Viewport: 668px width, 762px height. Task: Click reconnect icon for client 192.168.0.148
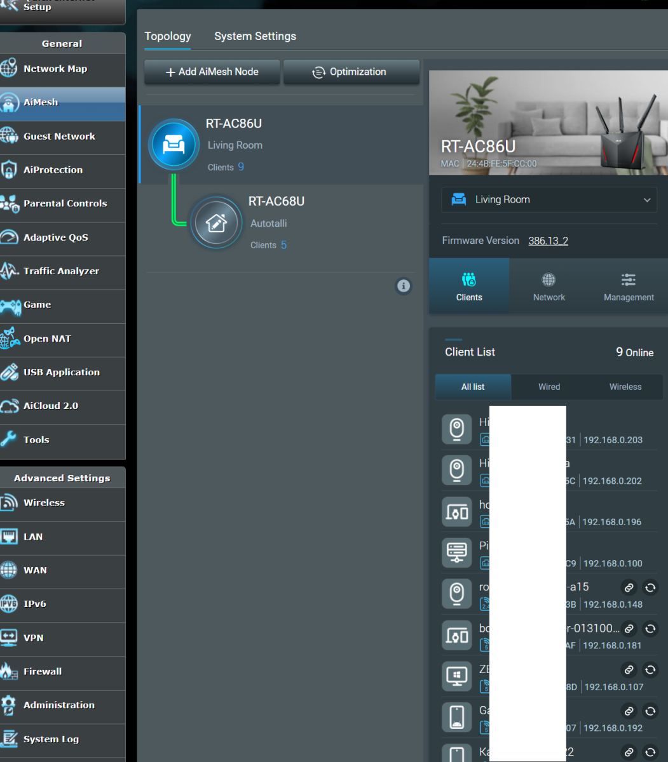pos(650,588)
